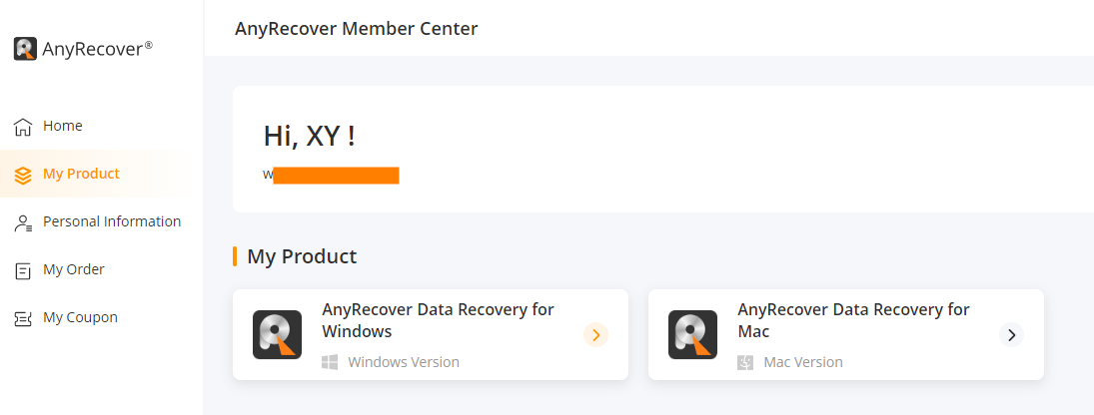Click the My Order document icon
The height and width of the screenshot is (415, 1094).
(23, 271)
